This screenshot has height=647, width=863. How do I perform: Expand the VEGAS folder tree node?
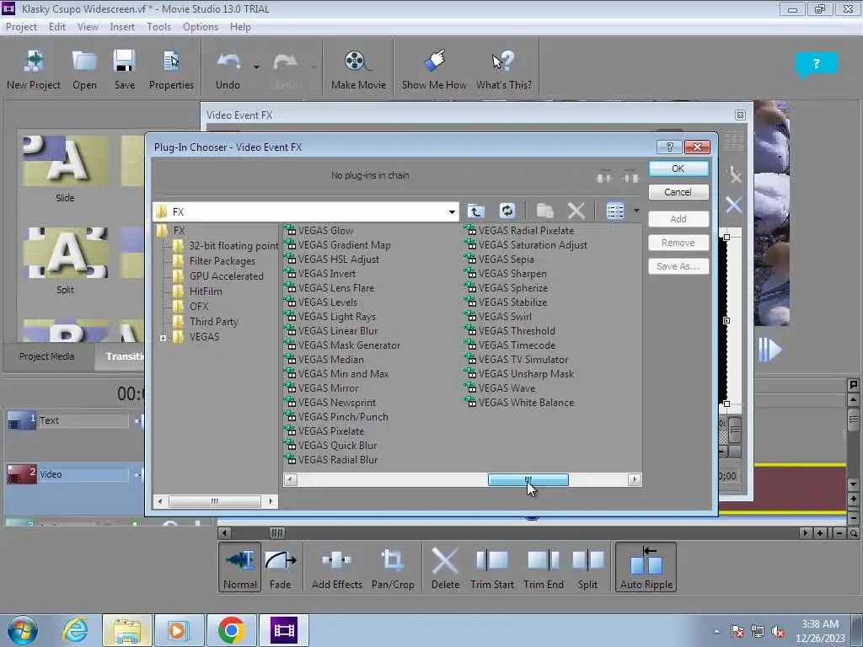[x=163, y=339]
